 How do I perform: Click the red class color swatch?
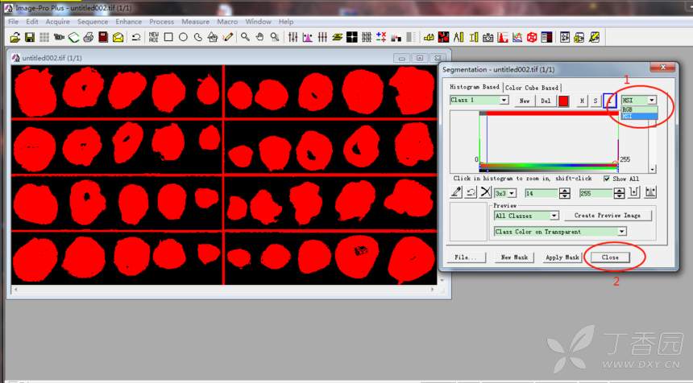(563, 101)
